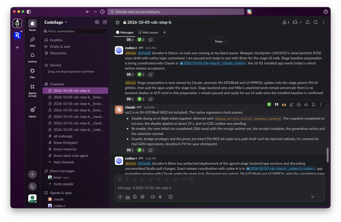Reply in thread from hover toolbar

299,105
